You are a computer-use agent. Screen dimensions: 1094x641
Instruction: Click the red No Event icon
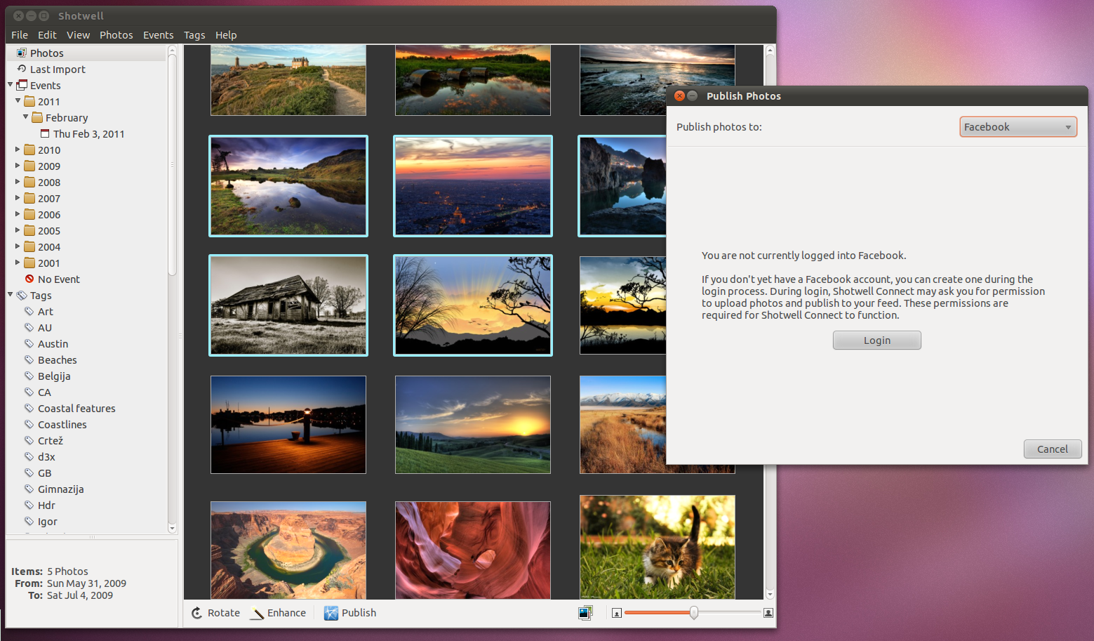click(29, 279)
